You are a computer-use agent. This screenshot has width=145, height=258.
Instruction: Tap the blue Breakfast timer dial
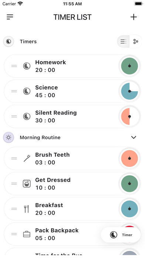(129, 209)
